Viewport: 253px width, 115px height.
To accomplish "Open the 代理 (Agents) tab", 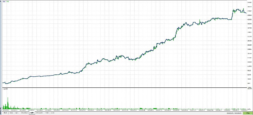I will click(x=47, y=113).
